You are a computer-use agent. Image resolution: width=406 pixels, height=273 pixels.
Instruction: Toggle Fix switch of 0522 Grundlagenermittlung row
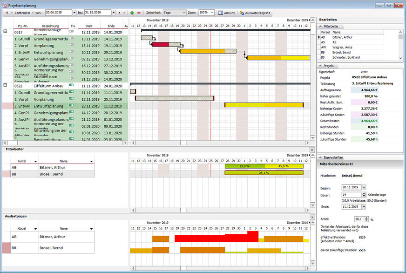pos(71,92)
